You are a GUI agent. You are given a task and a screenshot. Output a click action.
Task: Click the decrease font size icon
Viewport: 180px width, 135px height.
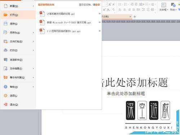tap(113, 5)
